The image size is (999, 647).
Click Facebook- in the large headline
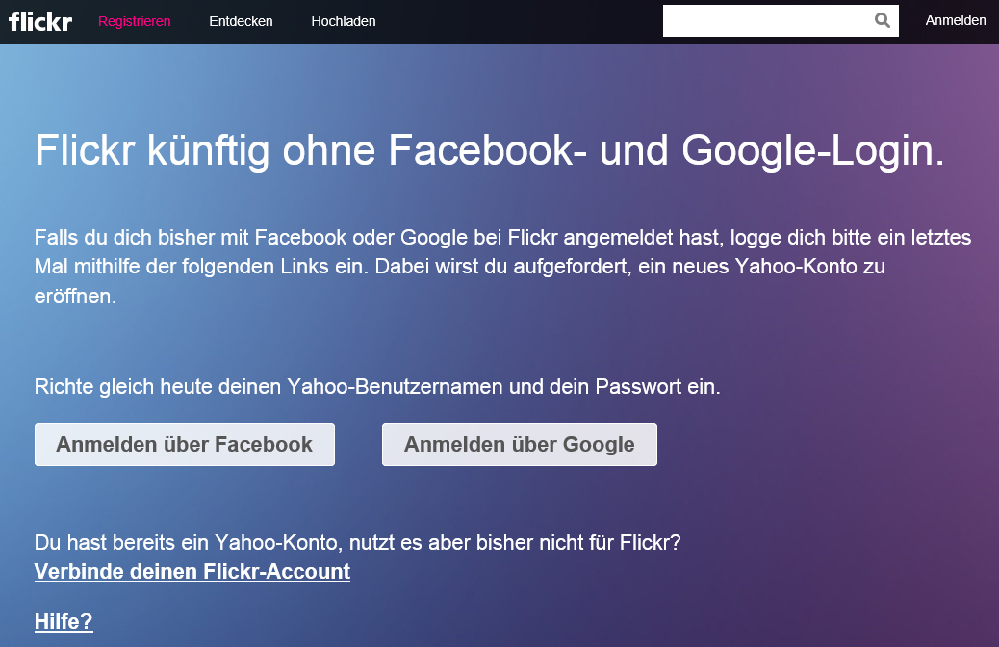488,150
